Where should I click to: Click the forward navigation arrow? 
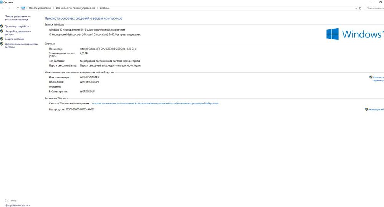[8, 8]
